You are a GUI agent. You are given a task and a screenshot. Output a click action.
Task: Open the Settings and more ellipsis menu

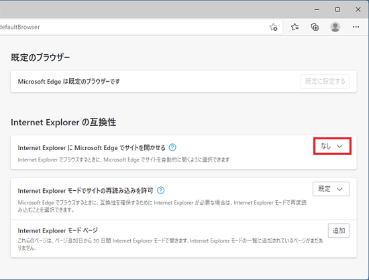(356, 27)
